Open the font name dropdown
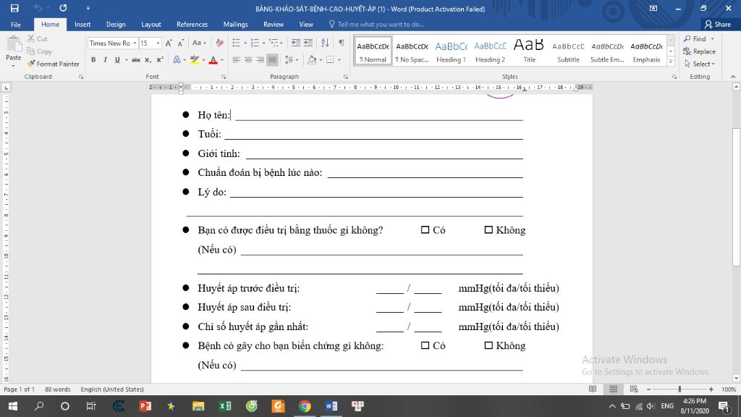This screenshot has width=741, height=417. (x=135, y=43)
